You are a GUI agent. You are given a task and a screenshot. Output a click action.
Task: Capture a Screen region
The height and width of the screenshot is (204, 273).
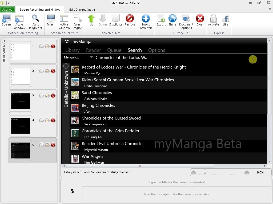78,22
